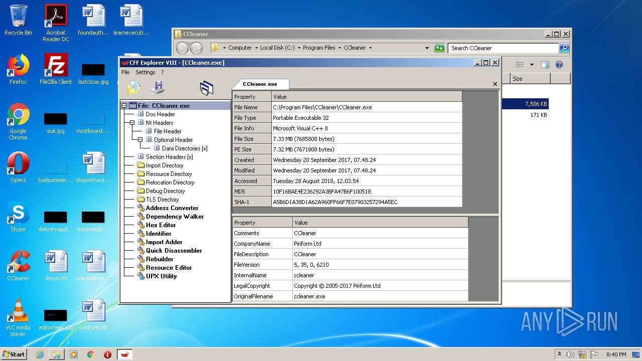Click the upper Value column header
Image resolution: width=642 pixels, height=361 pixels.
[x=367, y=97]
